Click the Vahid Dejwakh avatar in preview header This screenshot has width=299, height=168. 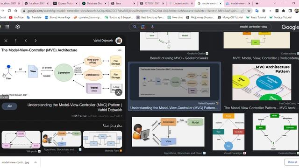pos(119,41)
